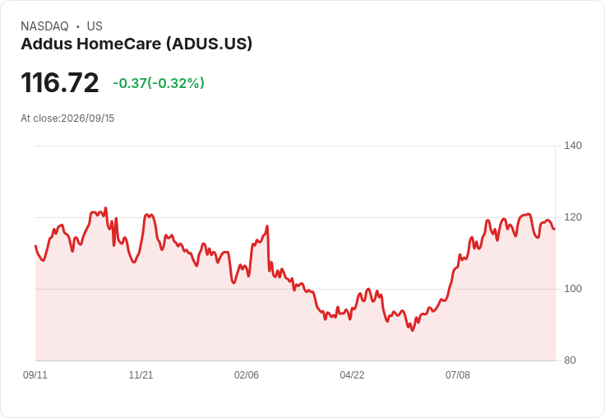This screenshot has width=605, height=418.
Task: Click the sharp price drop after 02/06
Action: pyautogui.click(x=268, y=248)
